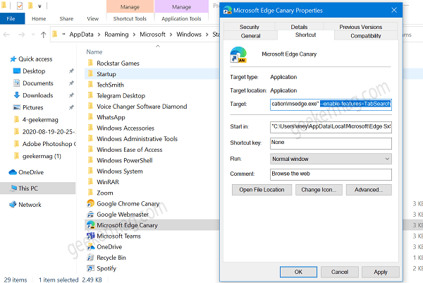
Task: Open the Shortcut Tools ribbon tab
Action: coord(130,18)
